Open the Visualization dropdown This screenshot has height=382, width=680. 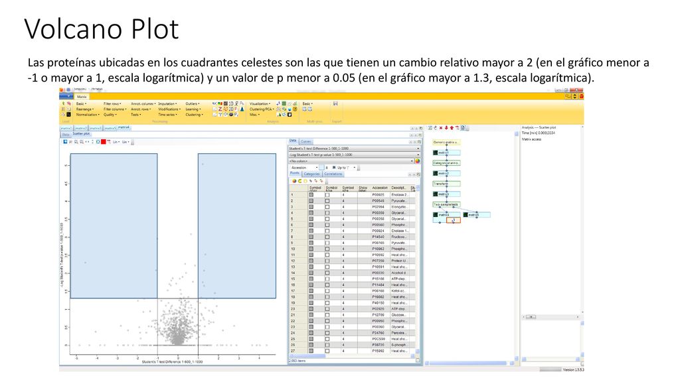pyautogui.click(x=260, y=104)
